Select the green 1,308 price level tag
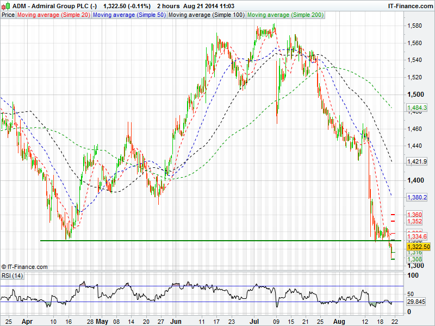The height and width of the screenshot is (326, 435). 414,259
